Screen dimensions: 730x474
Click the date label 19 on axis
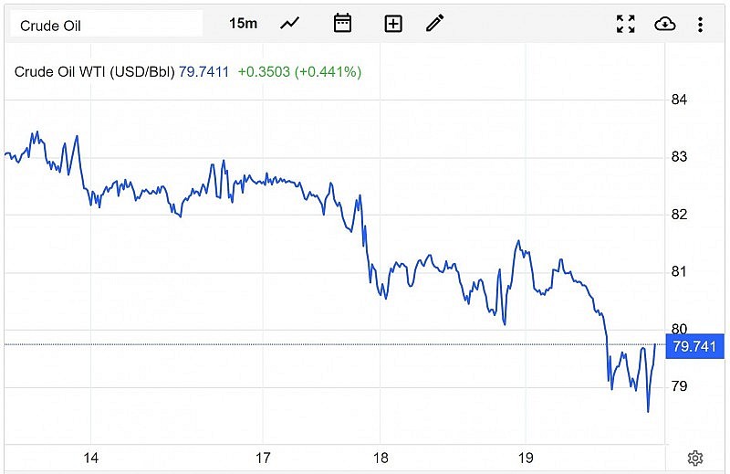pyautogui.click(x=527, y=458)
